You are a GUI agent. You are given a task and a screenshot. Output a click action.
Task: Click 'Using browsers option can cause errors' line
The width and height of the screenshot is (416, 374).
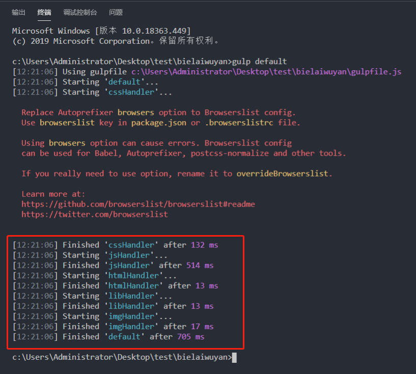156,143
